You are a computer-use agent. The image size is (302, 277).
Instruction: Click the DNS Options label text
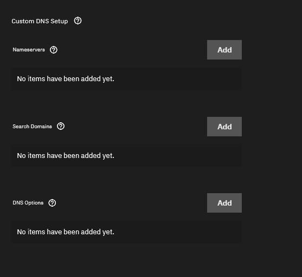tap(28, 203)
